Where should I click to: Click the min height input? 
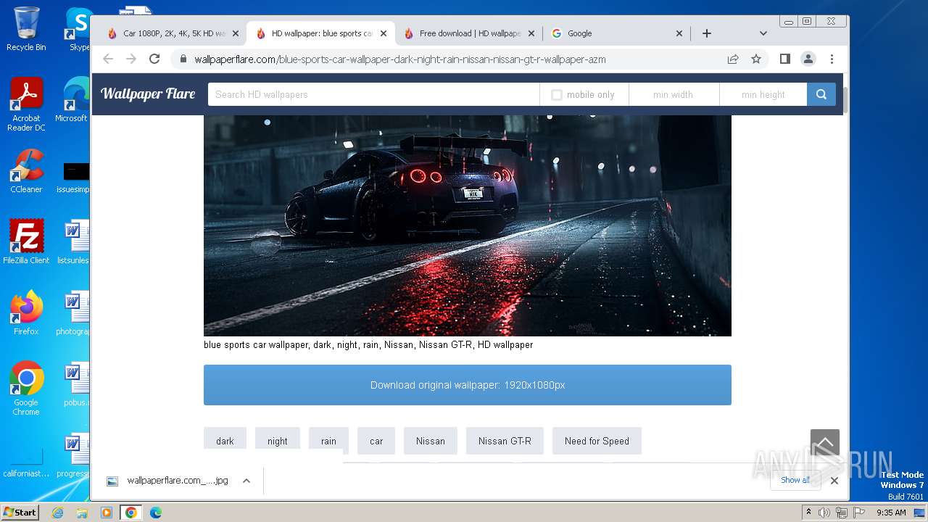[763, 94]
